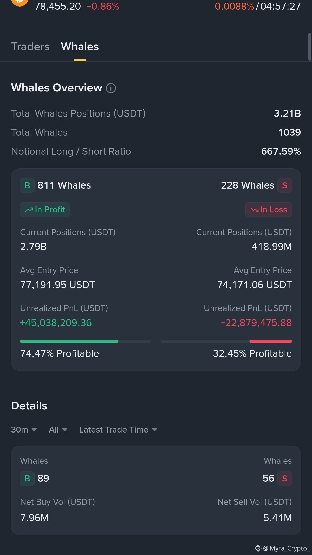Tap the green B badge next to 89
Viewport: 312px width, 555px height.
pyautogui.click(x=27, y=479)
